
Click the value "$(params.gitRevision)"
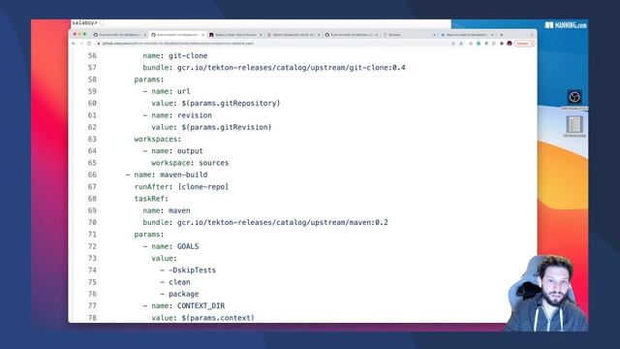click(227, 127)
